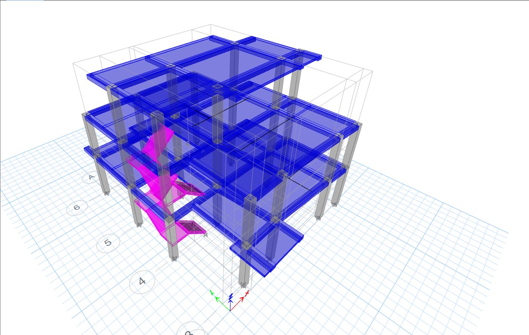This screenshot has width=529, height=335.
Task: Select the column base support nearest grid 4
Action: [174, 259]
